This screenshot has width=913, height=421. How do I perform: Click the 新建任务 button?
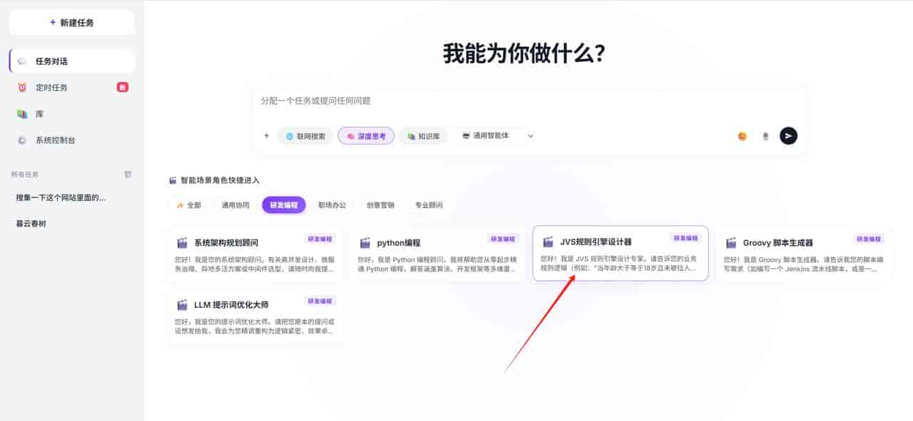[x=71, y=22]
